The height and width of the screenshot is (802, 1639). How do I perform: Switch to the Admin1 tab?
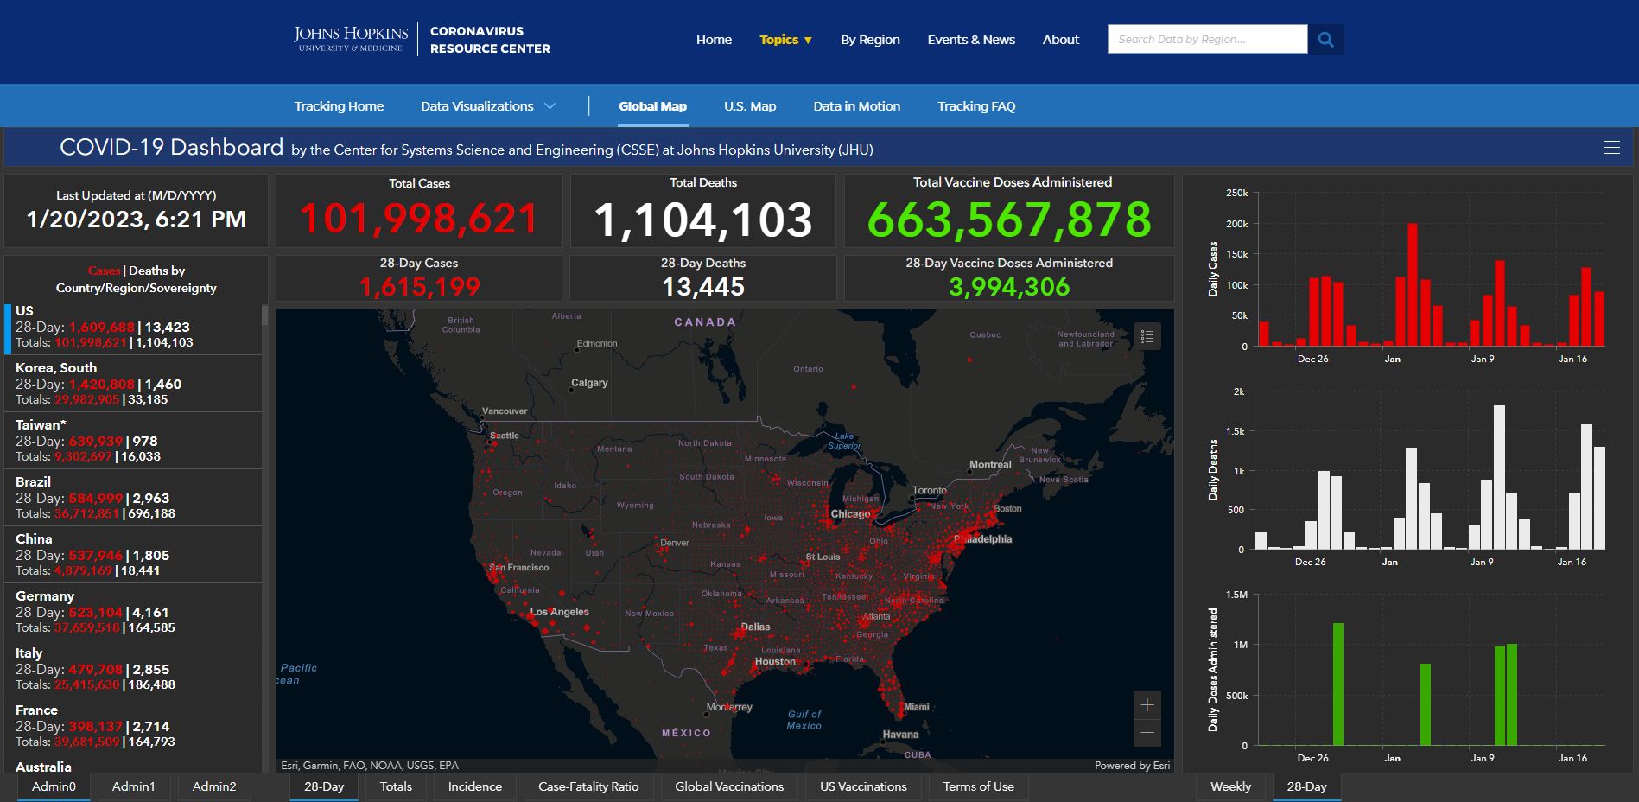point(134,787)
